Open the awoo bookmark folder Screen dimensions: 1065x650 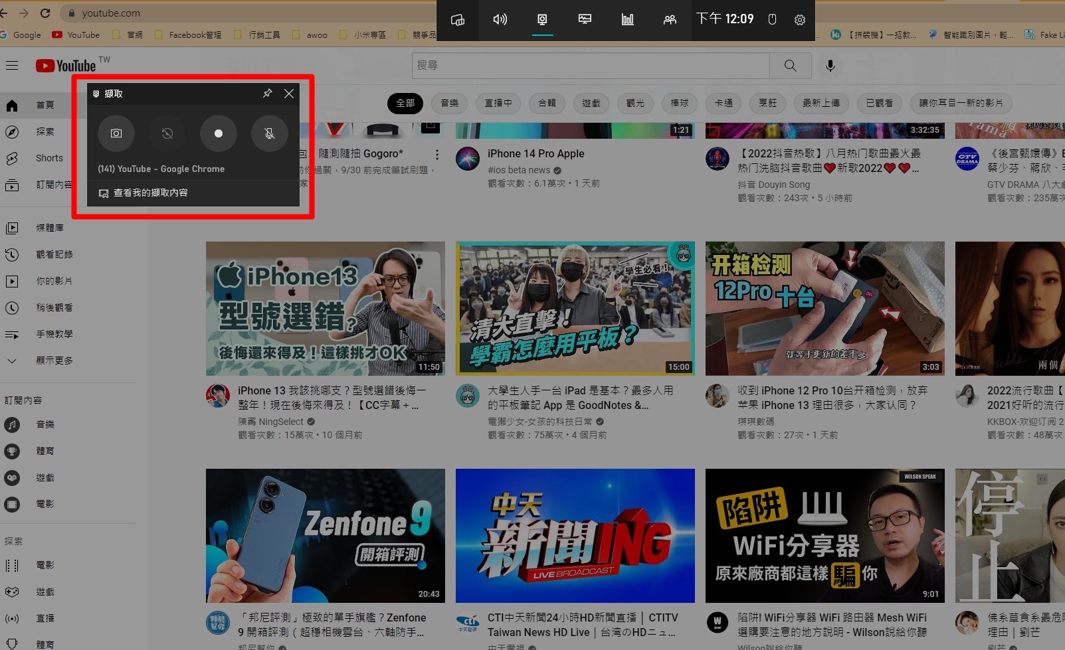click(310, 35)
